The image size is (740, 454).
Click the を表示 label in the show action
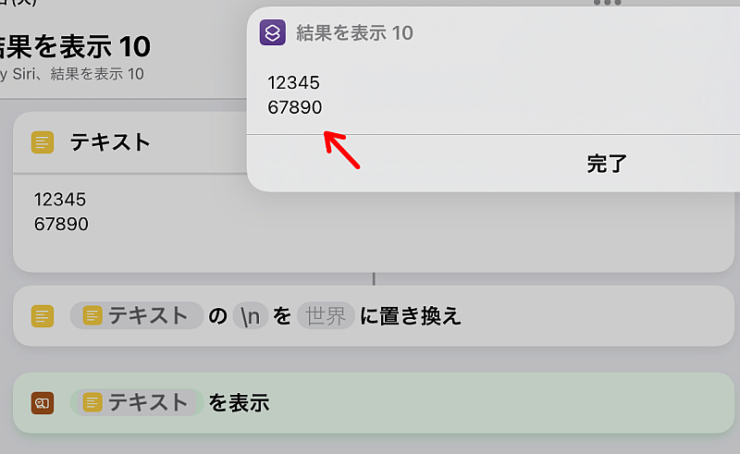pyautogui.click(x=240, y=403)
